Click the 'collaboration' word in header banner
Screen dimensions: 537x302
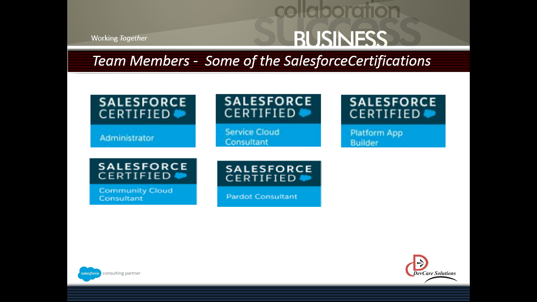point(337,11)
